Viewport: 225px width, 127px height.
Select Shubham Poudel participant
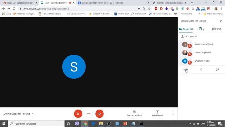(201, 61)
